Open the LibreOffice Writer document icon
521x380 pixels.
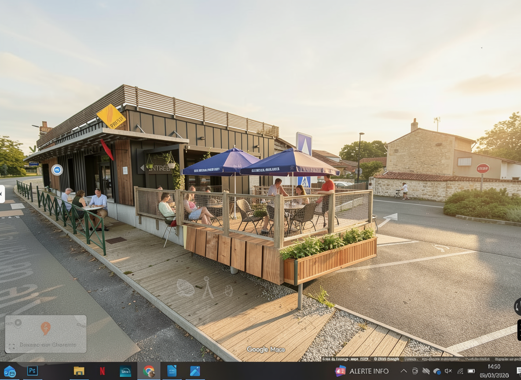172,371
